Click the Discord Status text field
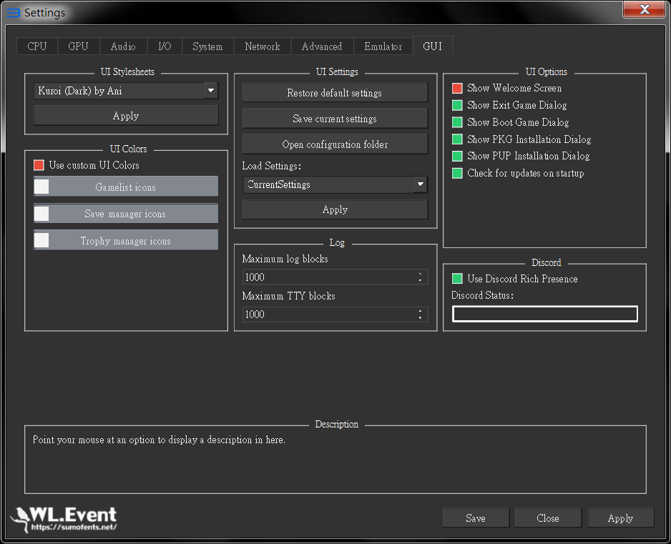 coord(545,314)
